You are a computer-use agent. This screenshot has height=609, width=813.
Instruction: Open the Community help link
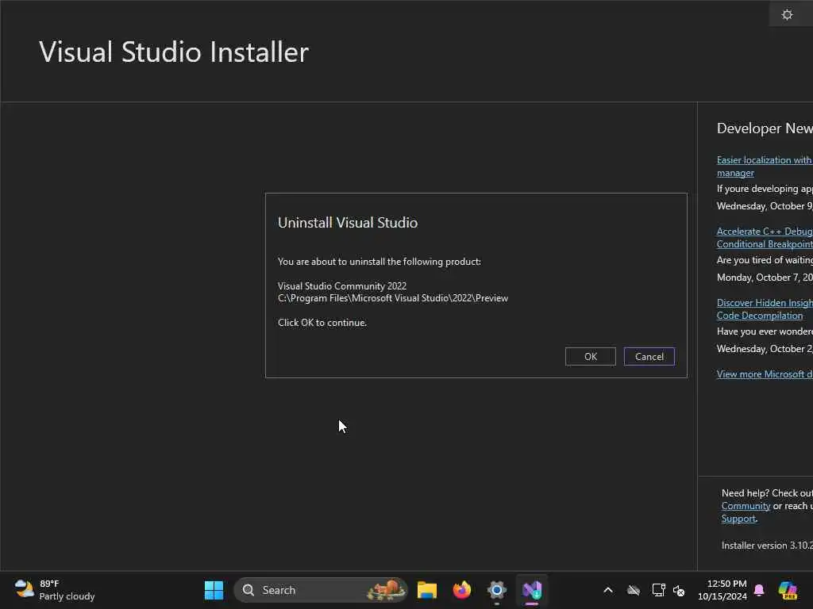point(746,506)
